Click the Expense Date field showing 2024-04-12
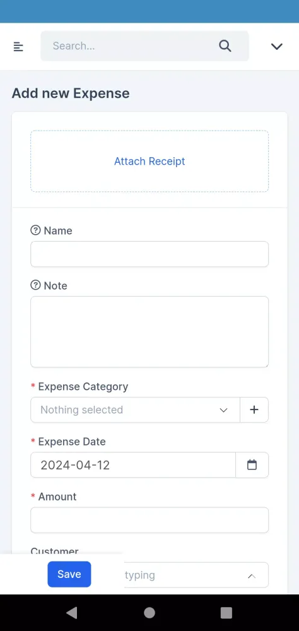Image resolution: width=299 pixels, height=631 pixels. pyautogui.click(x=133, y=465)
